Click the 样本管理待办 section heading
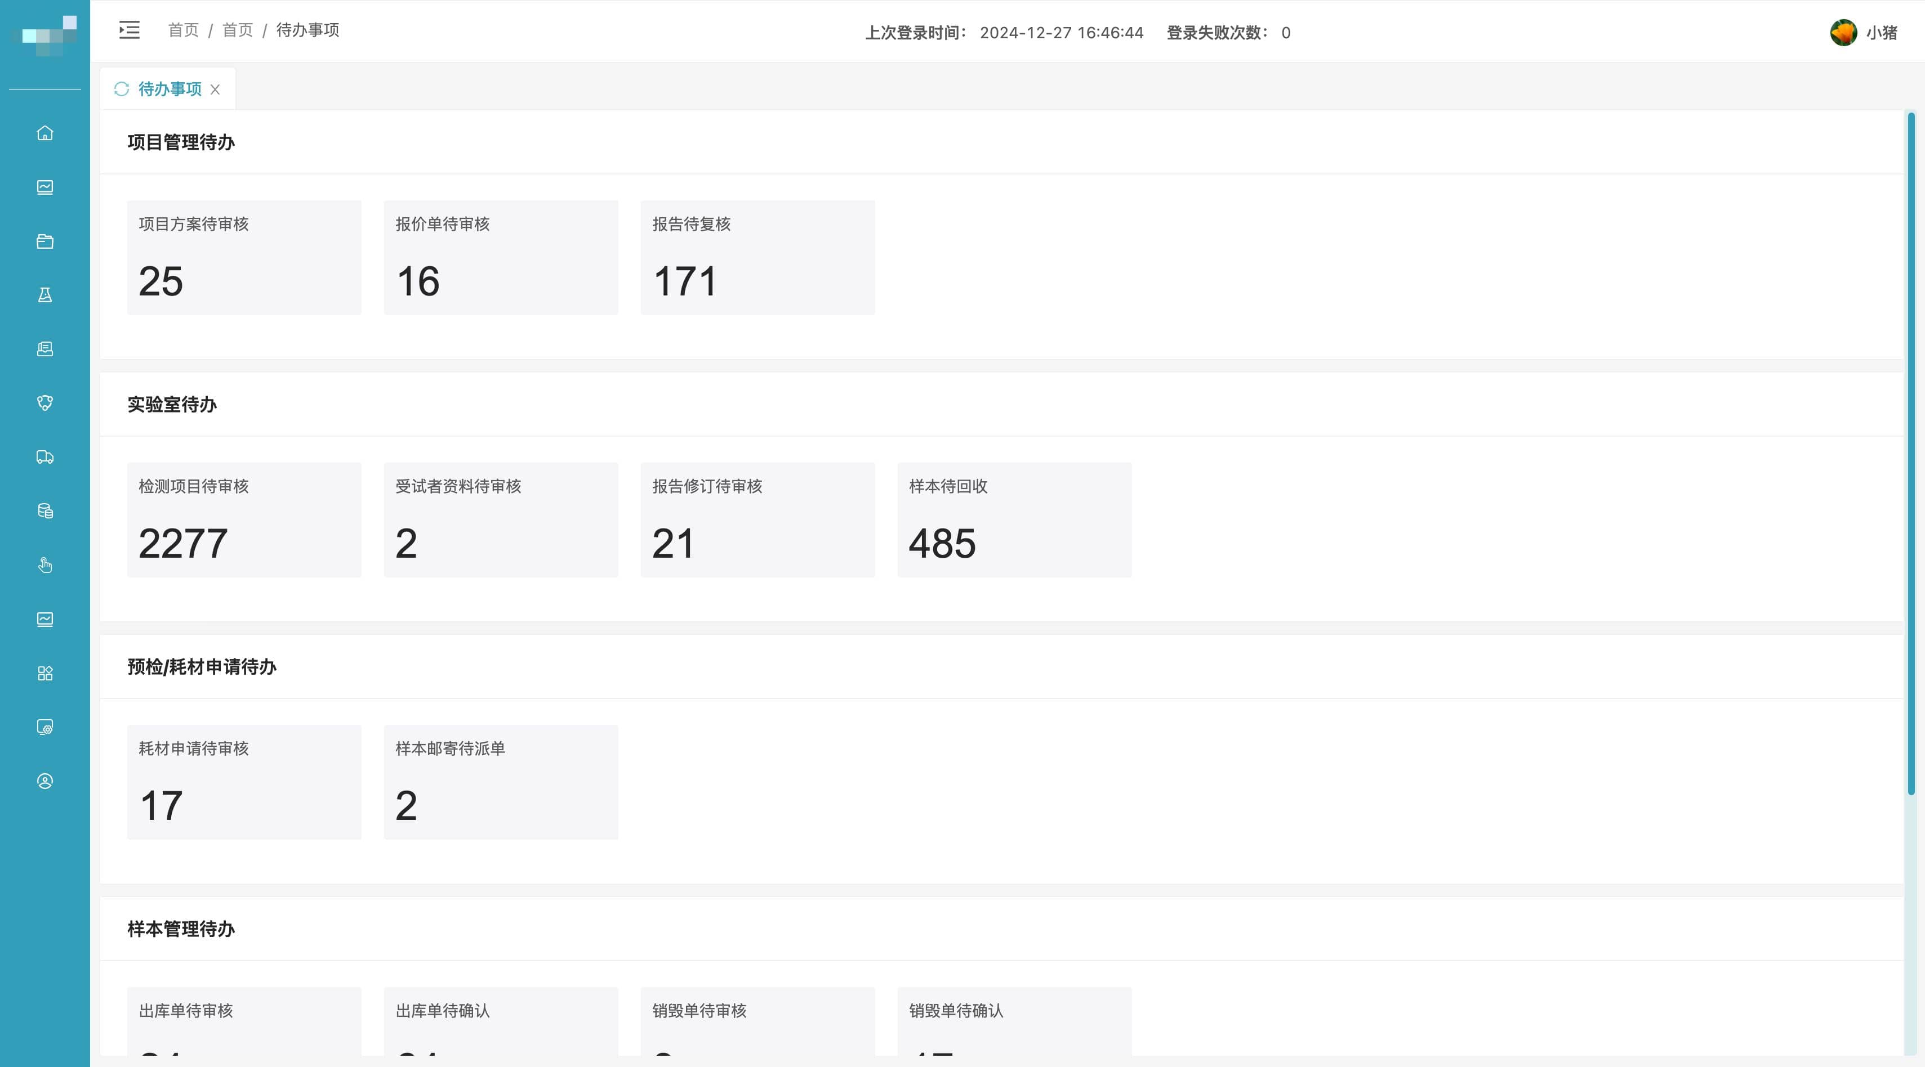 pos(181,929)
